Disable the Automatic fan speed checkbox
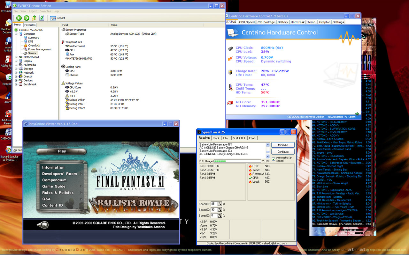This screenshot has width=409, height=255. click(x=274, y=159)
